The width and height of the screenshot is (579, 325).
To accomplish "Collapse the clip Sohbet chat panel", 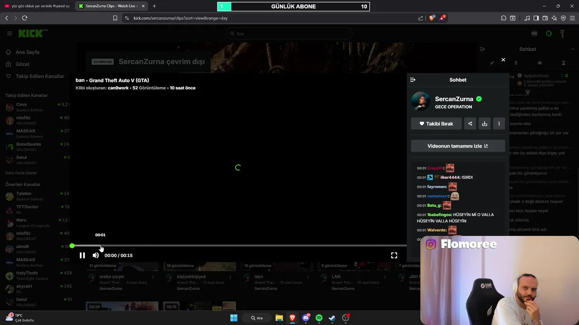I will click(x=413, y=80).
